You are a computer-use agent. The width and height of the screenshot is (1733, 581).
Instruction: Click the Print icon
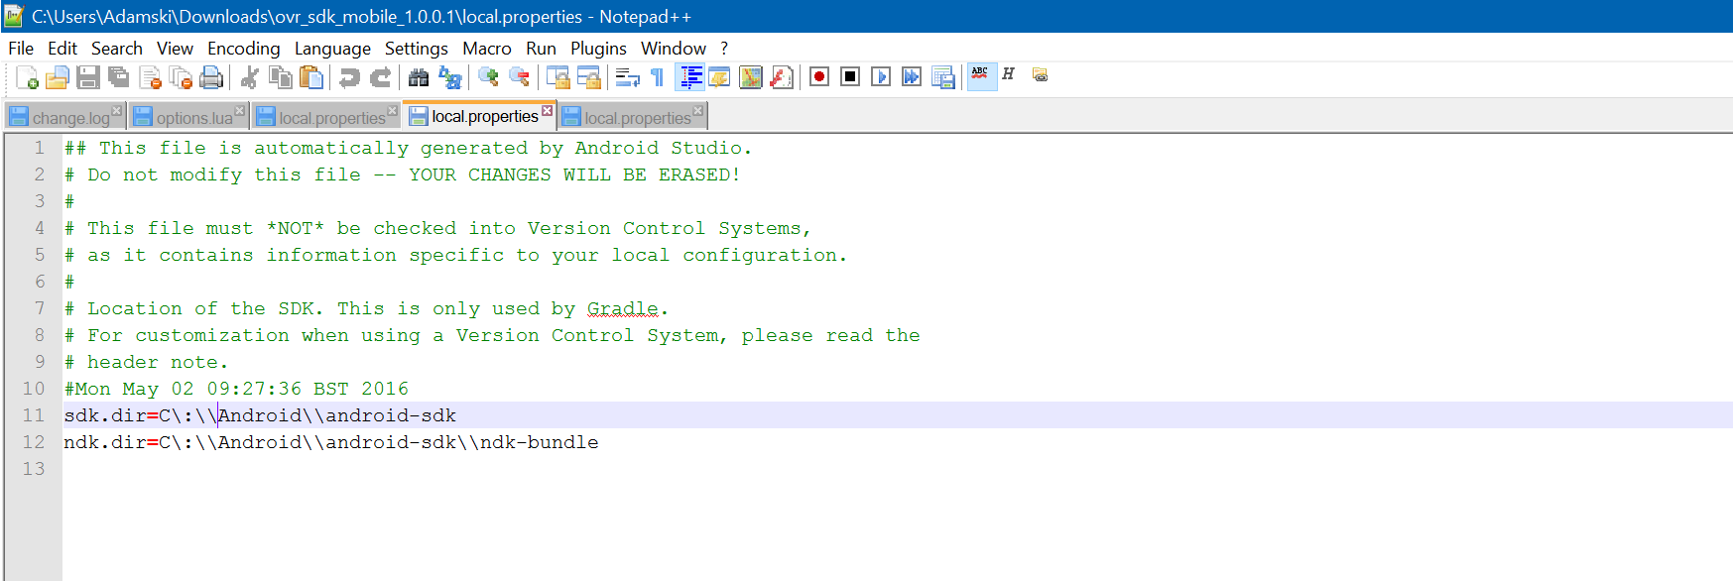pos(211,77)
